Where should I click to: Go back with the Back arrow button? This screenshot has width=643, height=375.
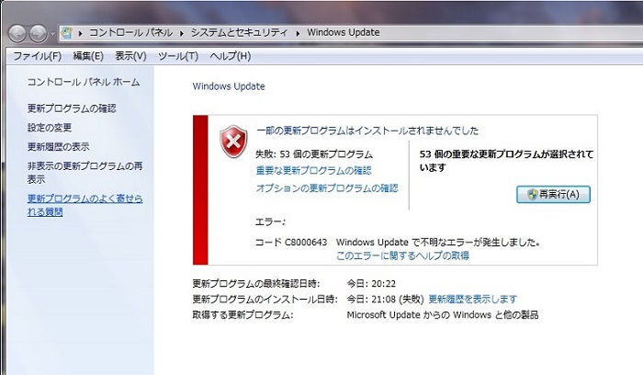(x=17, y=34)
